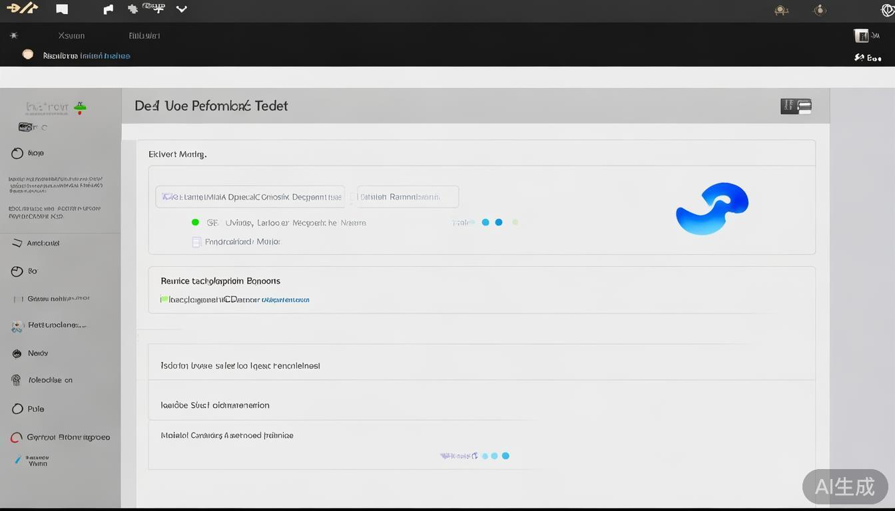Click the turtle icon in top-right bar
The height and width of the screenshot is (511, 895).
pyautogui.click(x=781, y=10)
